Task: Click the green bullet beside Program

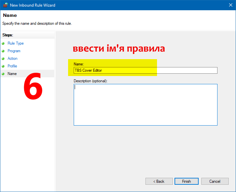Action: click(3, 51)
